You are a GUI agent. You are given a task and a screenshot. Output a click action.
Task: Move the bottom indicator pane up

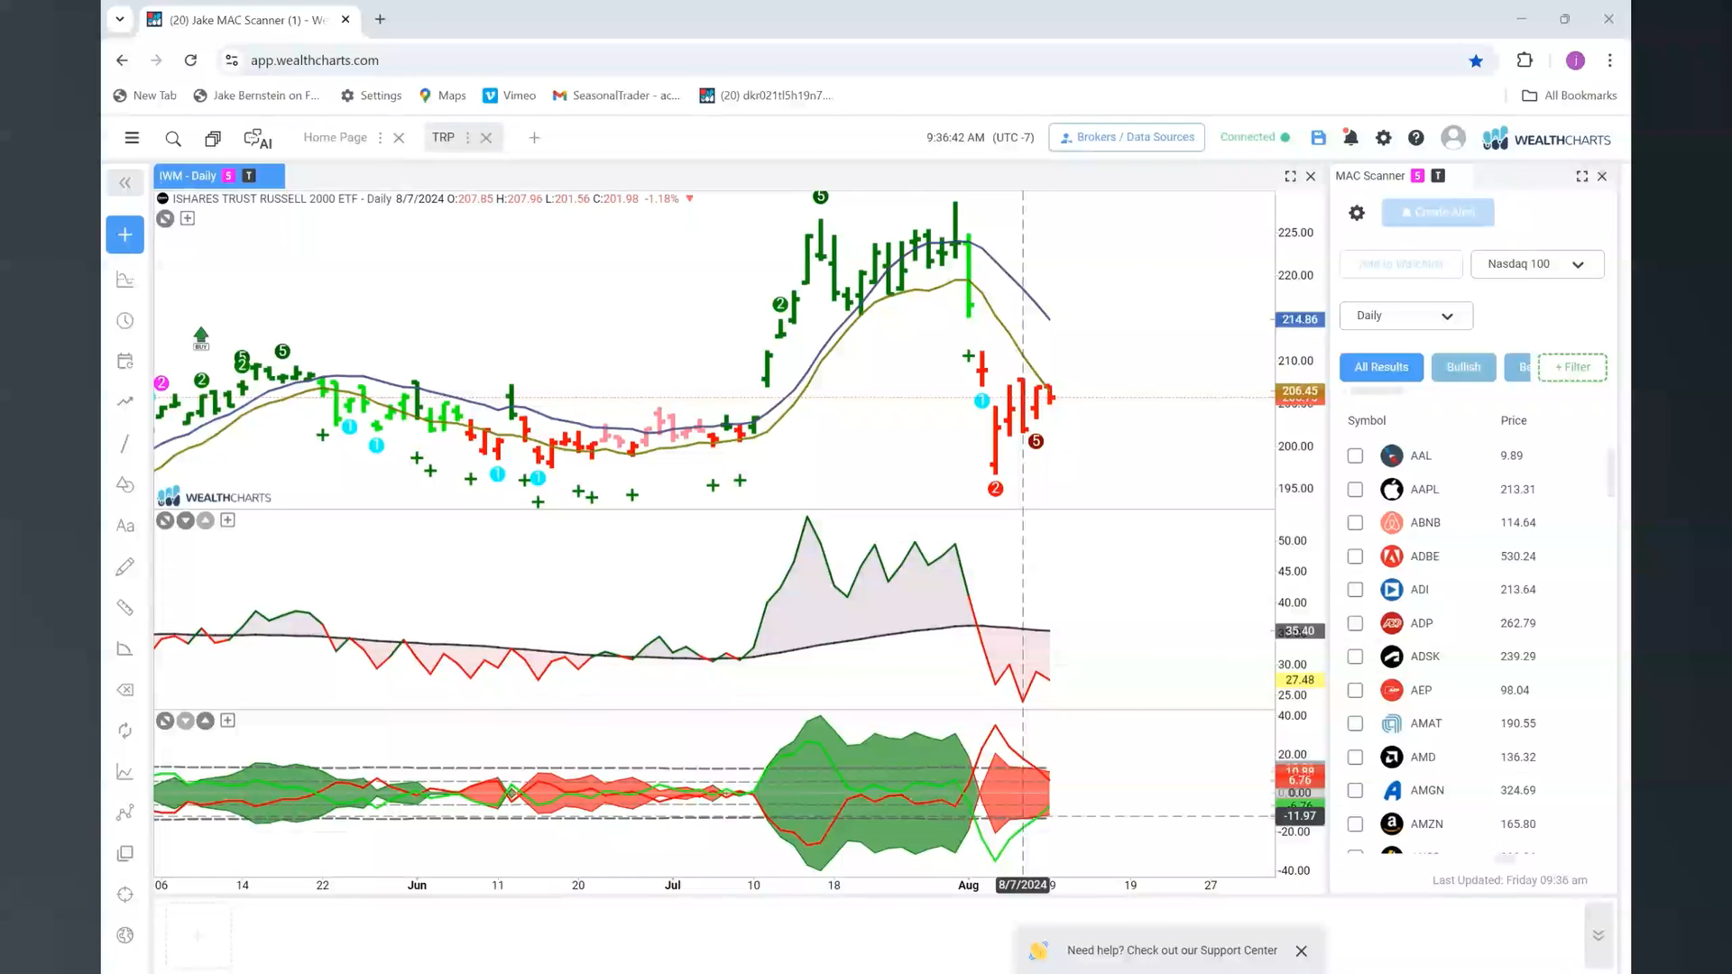[x=206, y=721]
